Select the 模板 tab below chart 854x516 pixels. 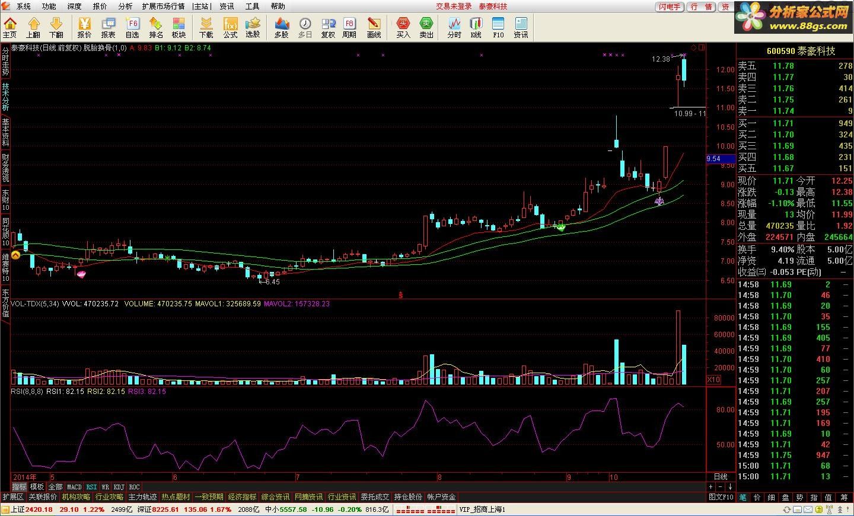click(x=37, y=487)
